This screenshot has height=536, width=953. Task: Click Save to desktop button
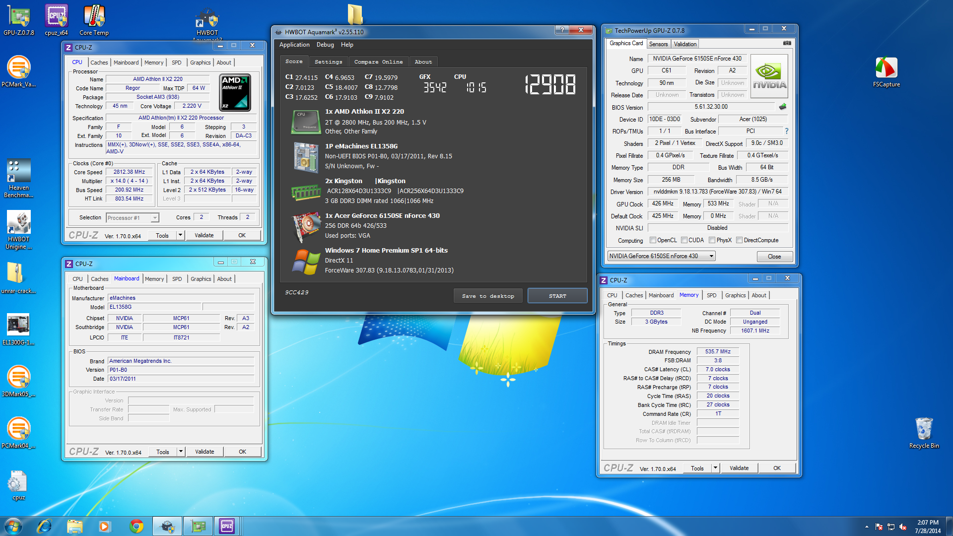488,296
